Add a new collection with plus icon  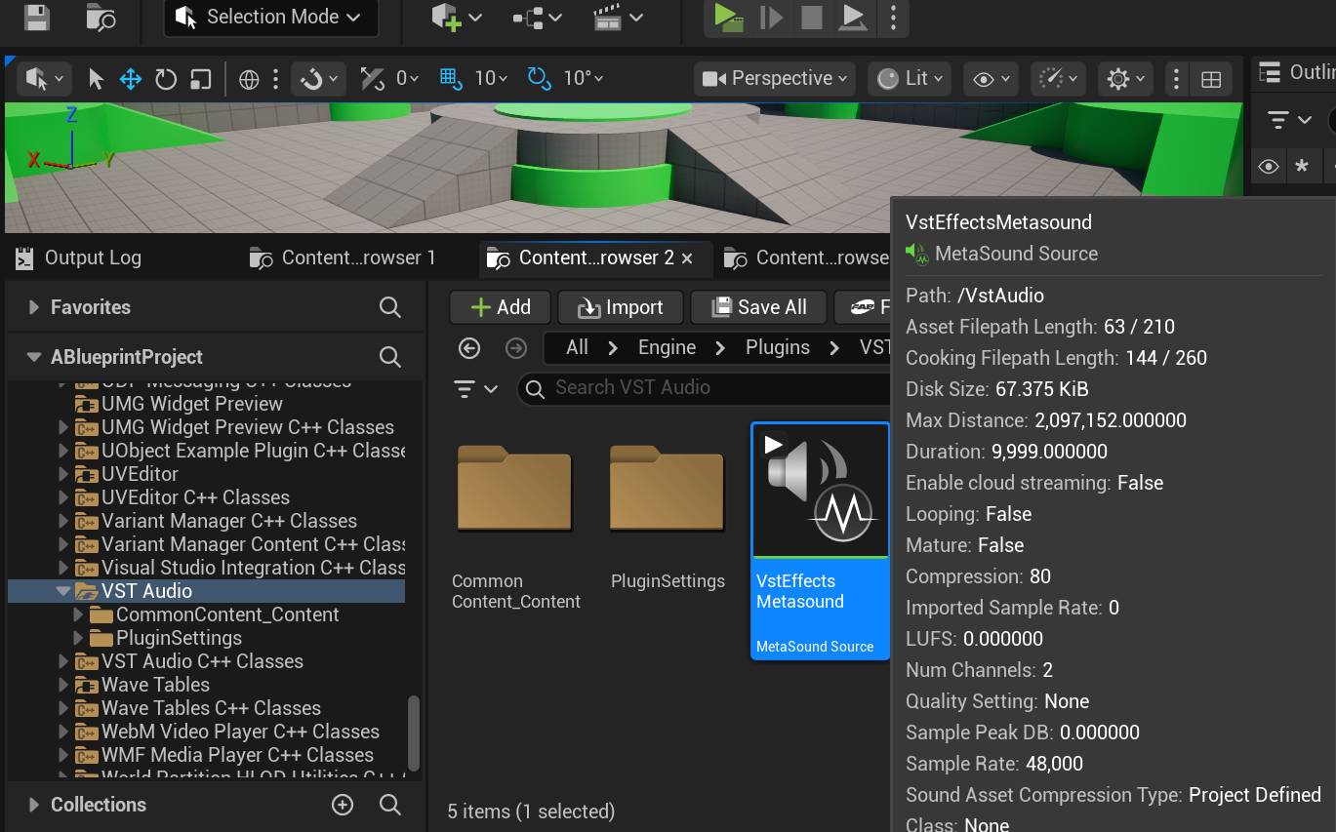342,805
